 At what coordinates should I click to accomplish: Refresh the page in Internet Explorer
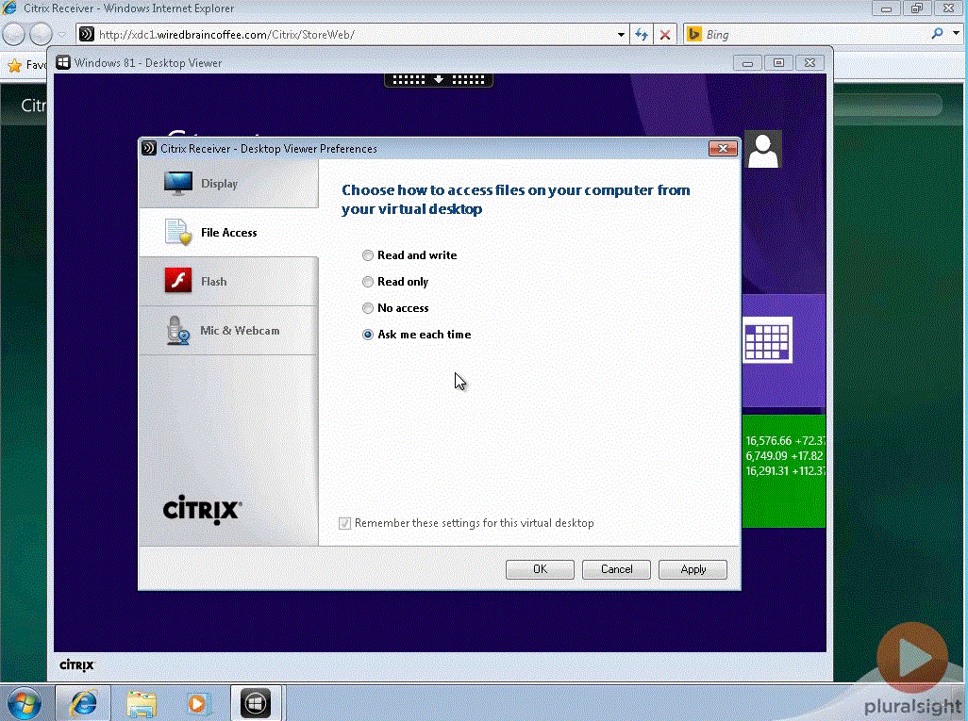point(642,35)
